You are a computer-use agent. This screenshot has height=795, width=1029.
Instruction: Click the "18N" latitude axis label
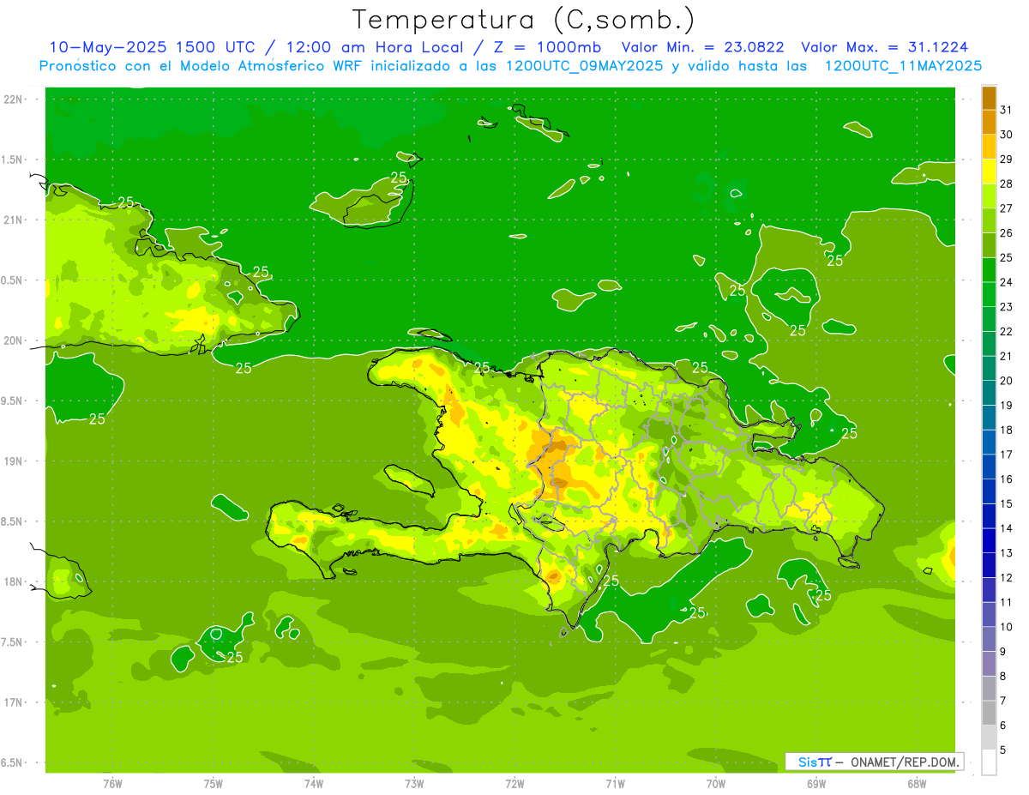(x=15, y=582)
